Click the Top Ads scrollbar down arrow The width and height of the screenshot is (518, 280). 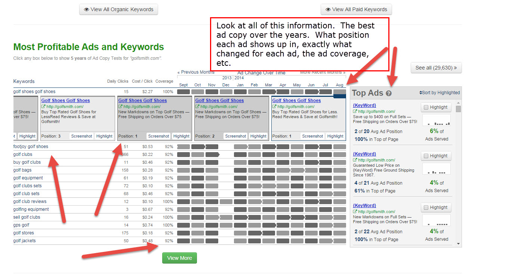tap(459, 244)
